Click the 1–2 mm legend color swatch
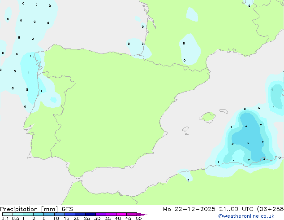The height and width of the screenshot is (220, 284). (28, 214)
